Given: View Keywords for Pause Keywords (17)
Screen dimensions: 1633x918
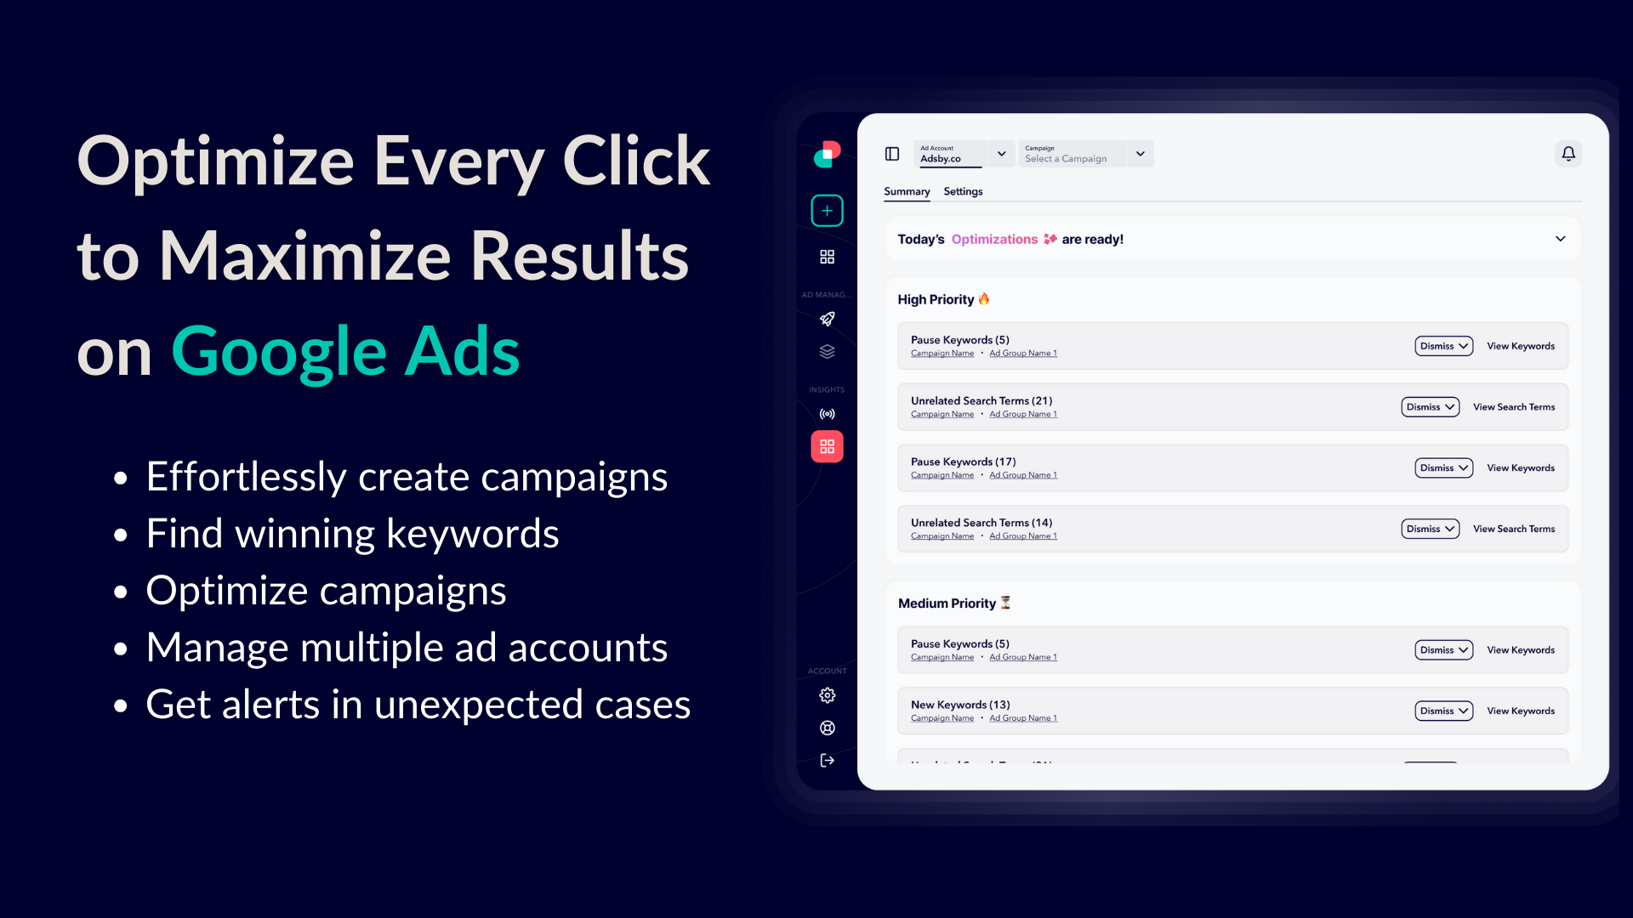Looking at the screenshot, I should click(x=1520, y=467).
